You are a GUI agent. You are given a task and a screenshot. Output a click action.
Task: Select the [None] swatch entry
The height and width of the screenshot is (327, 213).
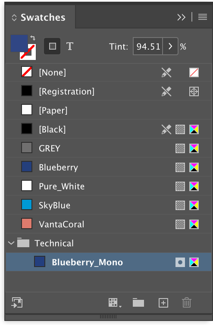tap(108, 72)
